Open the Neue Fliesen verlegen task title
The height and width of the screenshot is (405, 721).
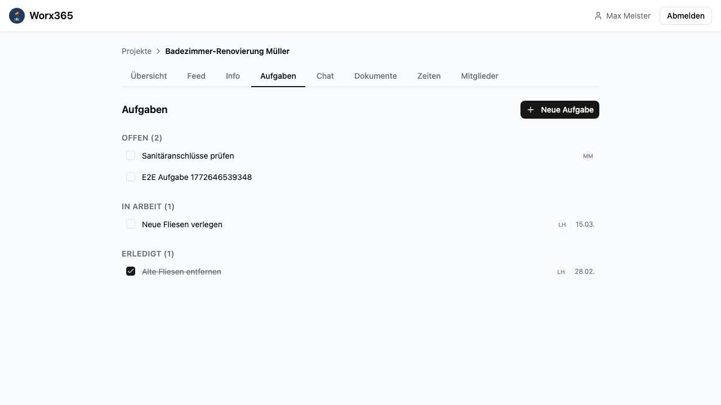[182, 224]
